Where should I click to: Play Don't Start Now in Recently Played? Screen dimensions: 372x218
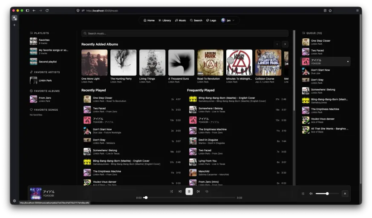pos(132,131)
